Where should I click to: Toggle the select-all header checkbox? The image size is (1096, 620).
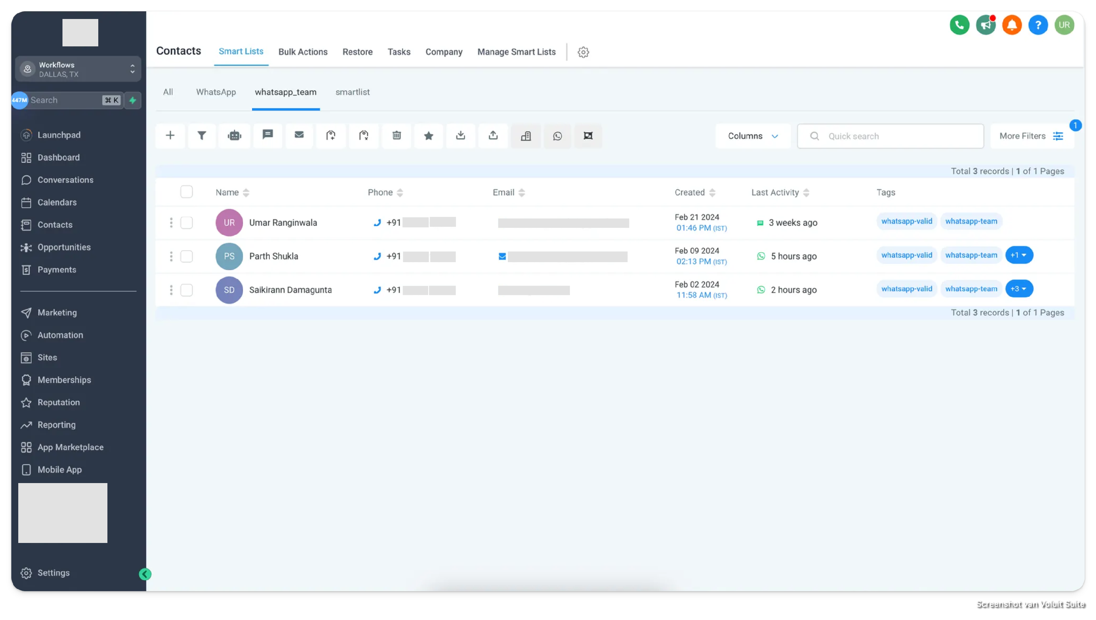[x=187, y=192]
